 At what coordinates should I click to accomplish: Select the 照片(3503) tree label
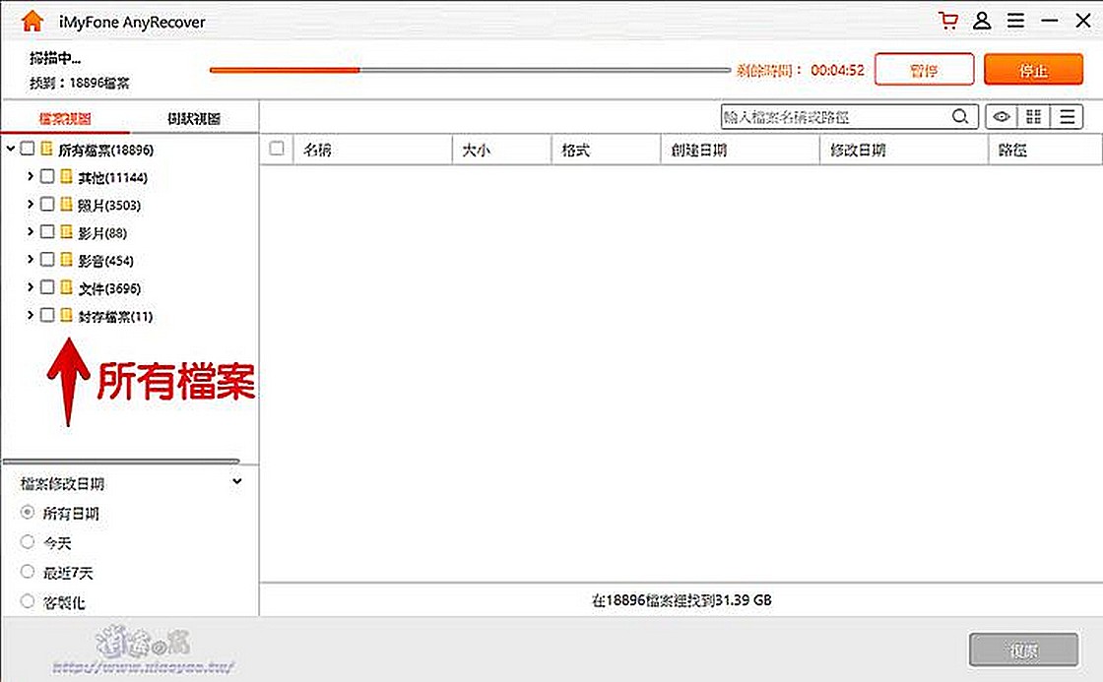[x=109, y=206]
